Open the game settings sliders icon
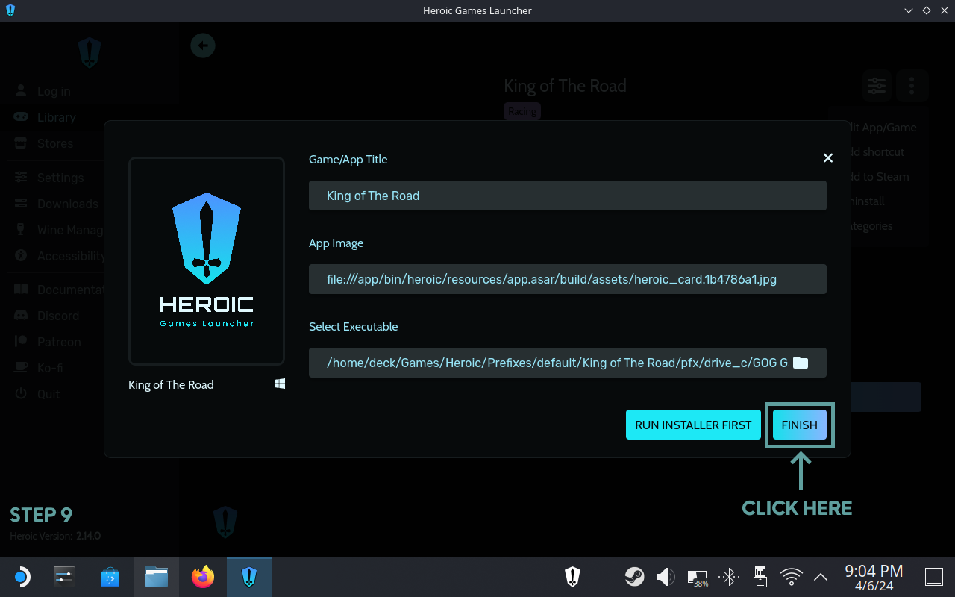 (877, 87)
